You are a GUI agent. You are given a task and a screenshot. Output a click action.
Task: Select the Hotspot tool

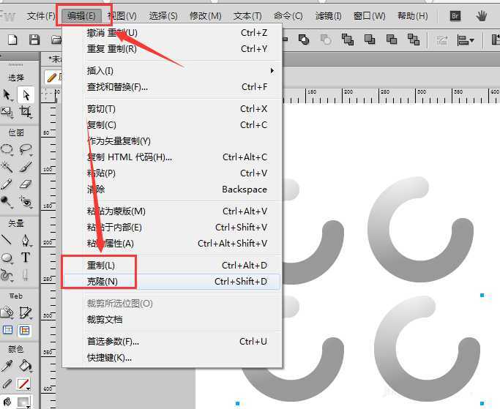(7, 312)
